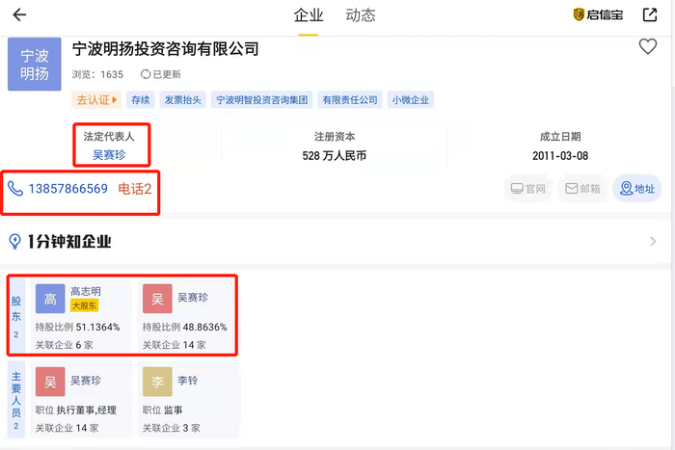This screenshot has height=450, width=675.
Task: Click the 去认证 button
Action: 96,99
